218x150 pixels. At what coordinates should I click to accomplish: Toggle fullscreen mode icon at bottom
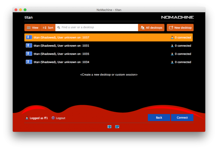pos(109,126)
